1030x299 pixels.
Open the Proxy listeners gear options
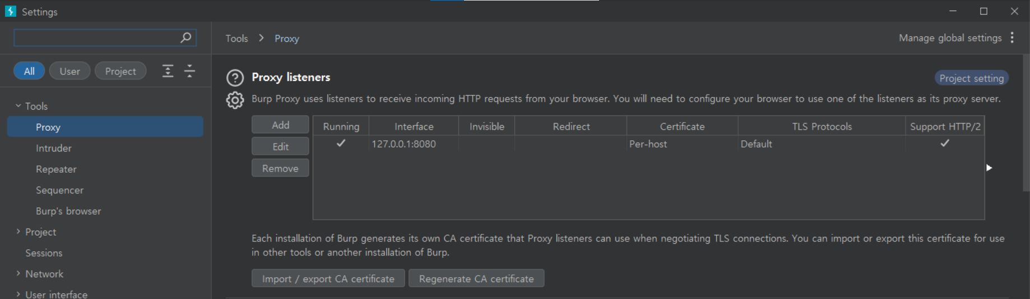click(x=235, y=100)
